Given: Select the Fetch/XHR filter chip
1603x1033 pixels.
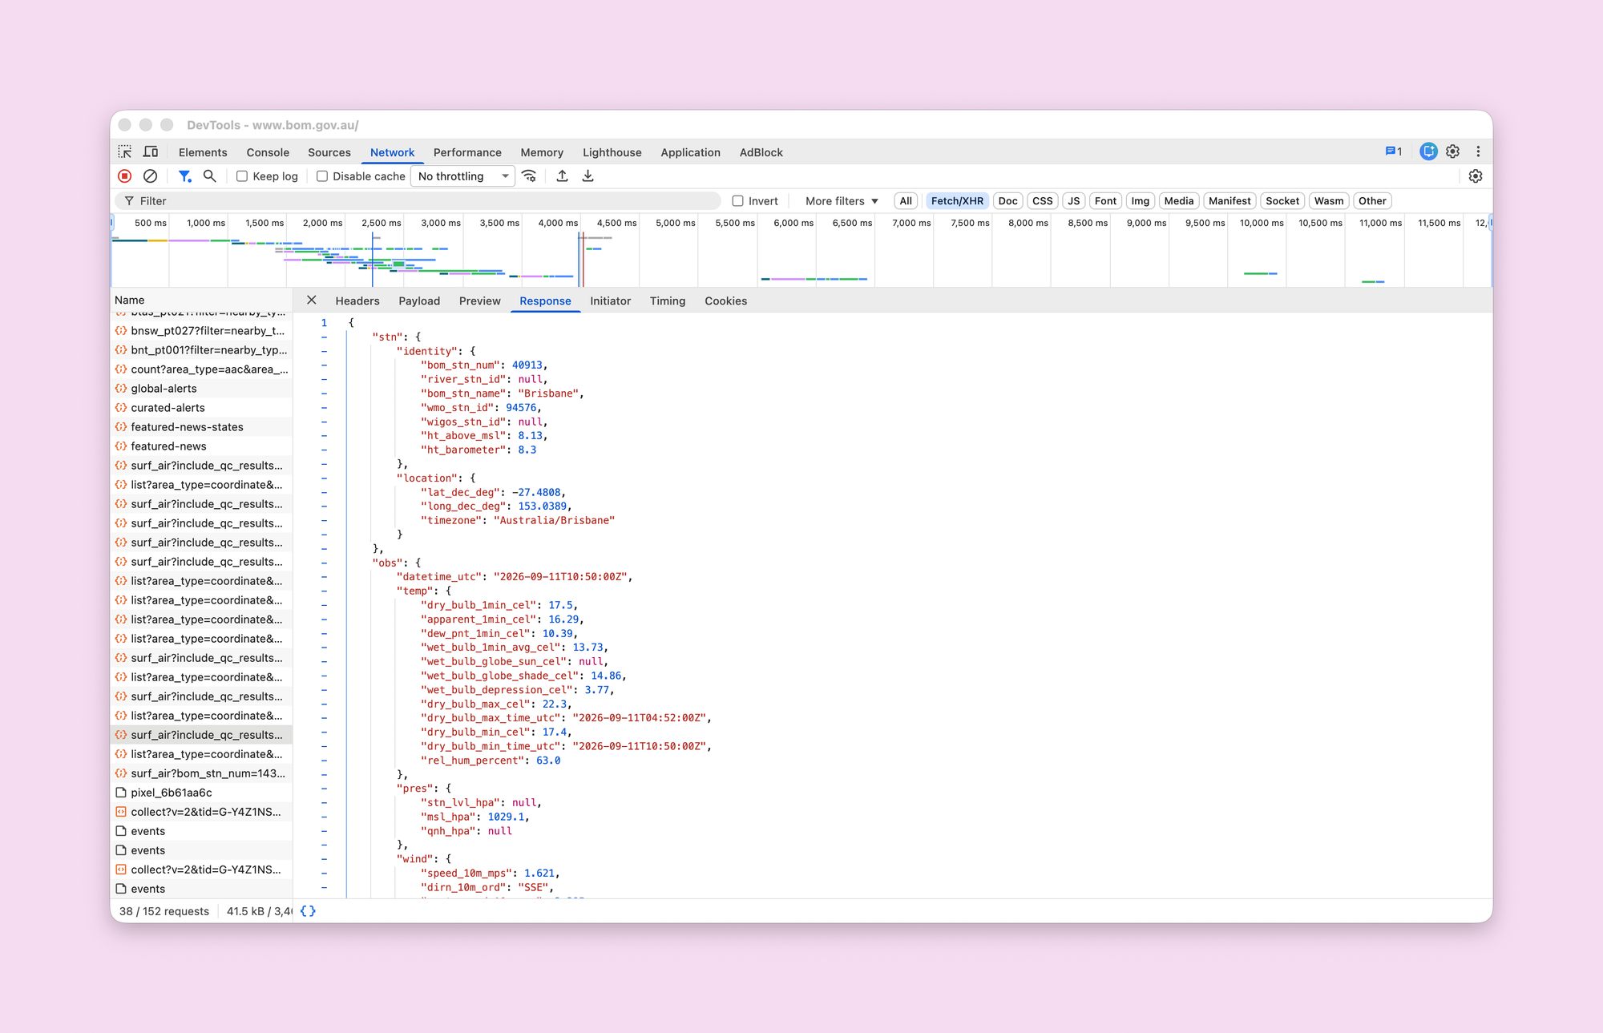Looking at the screenshot, I should point(957,201).
